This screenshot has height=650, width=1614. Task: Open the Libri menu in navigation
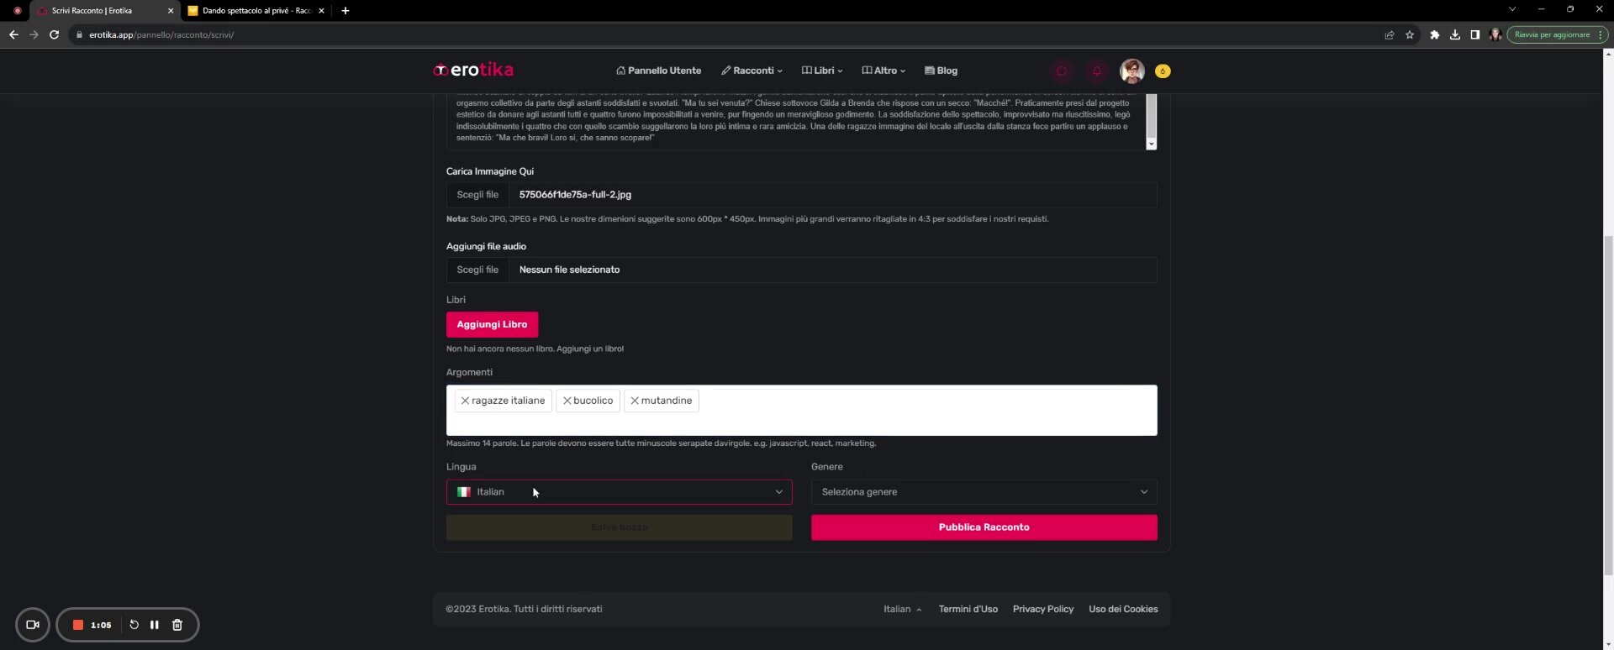[x=822, y=71]
